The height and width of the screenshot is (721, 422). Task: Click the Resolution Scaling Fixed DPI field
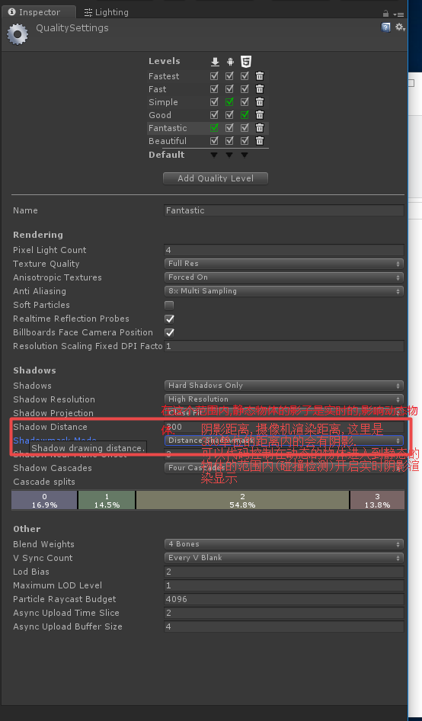pyautogui.click(x=284, y=346)
